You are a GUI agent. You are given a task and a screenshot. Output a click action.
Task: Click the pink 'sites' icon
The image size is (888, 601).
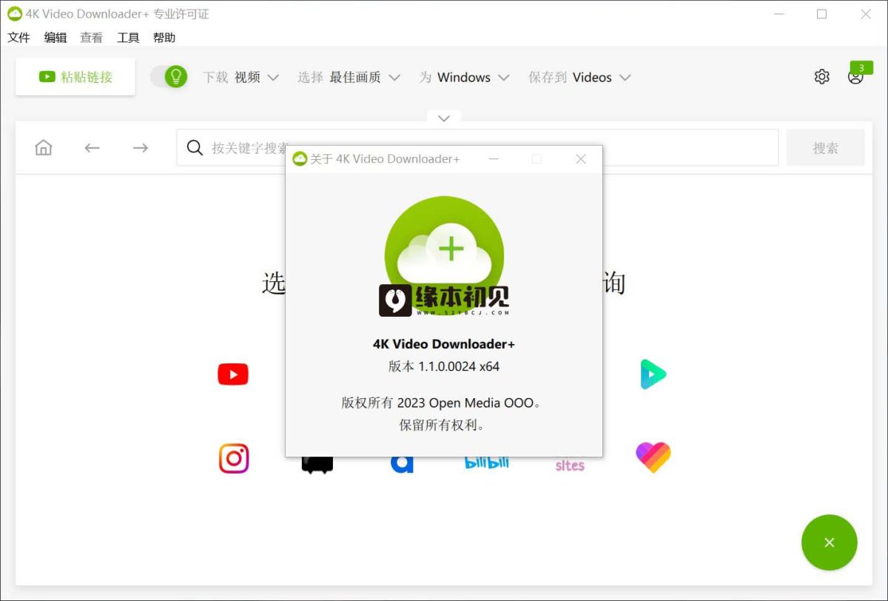pos(570,465)
